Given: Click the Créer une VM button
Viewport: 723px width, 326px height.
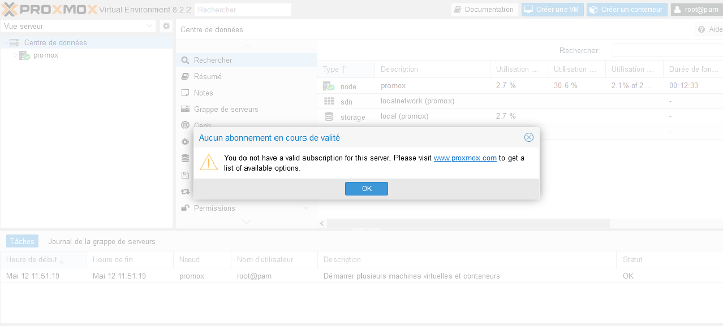Looking at the screenshot, I should 552,10.
